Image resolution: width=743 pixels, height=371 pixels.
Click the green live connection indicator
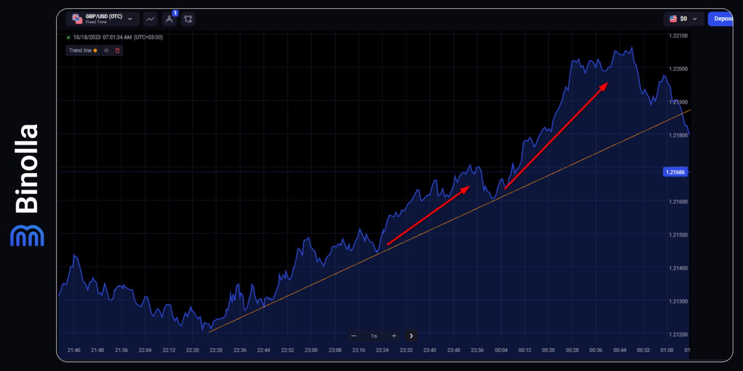pos(68,37)
